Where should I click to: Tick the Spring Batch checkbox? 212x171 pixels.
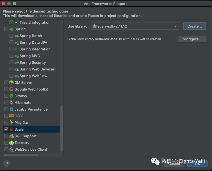point(11,36)
